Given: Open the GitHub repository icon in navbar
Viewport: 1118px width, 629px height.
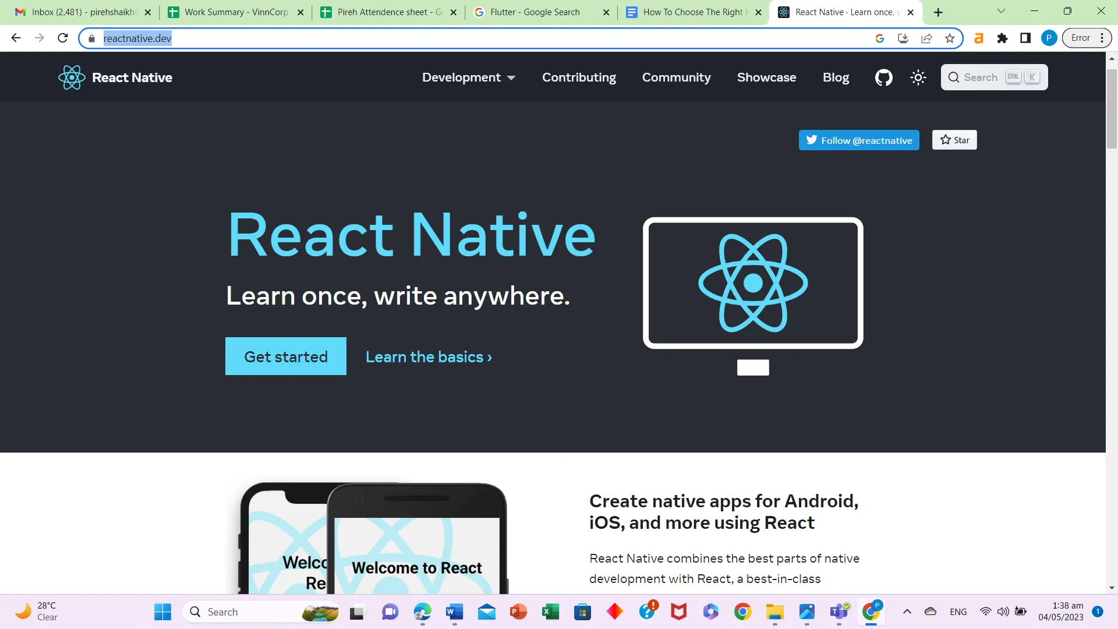Looking at the screenshot, I should tap(883, 77).
